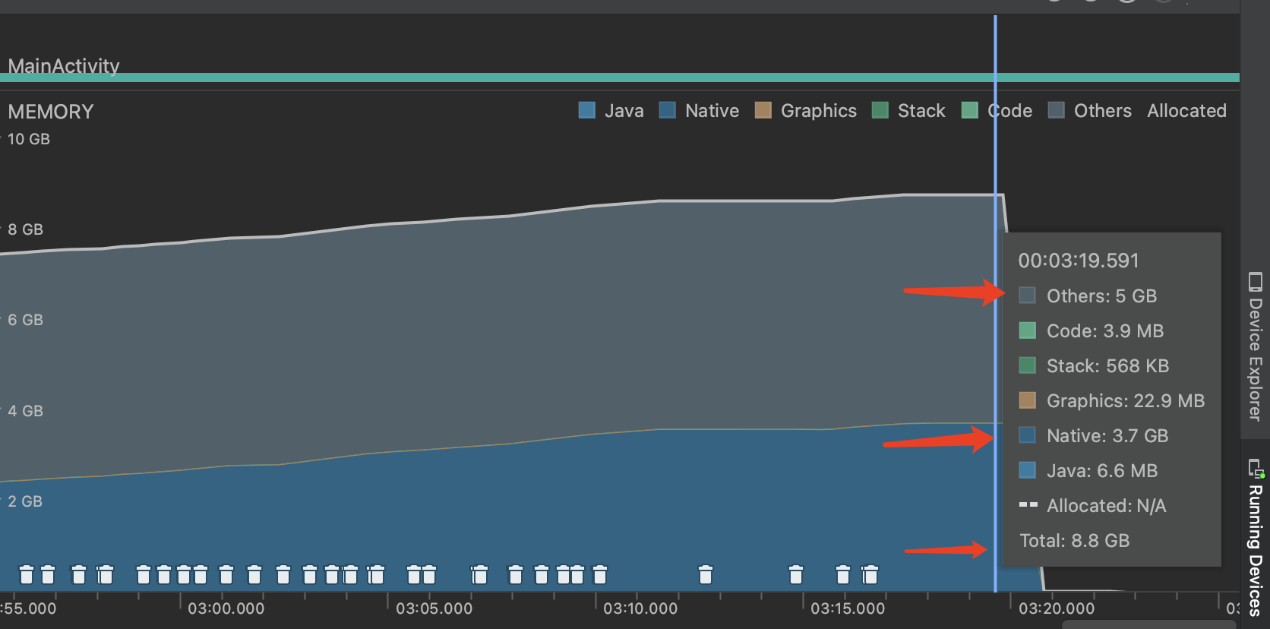Click the 2 GB axis label

coord(25,501)
